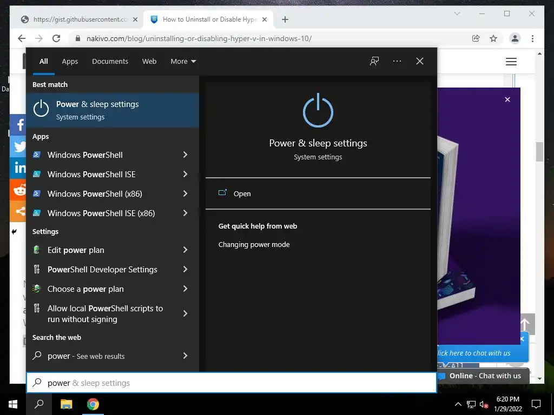Expand Windows PowerShell ISE options chevron

coord(185,174)
